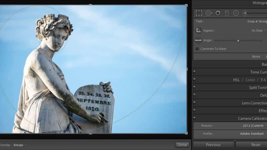Expand the Split Toning panel header
267x150 pixels.
[230, 87]
